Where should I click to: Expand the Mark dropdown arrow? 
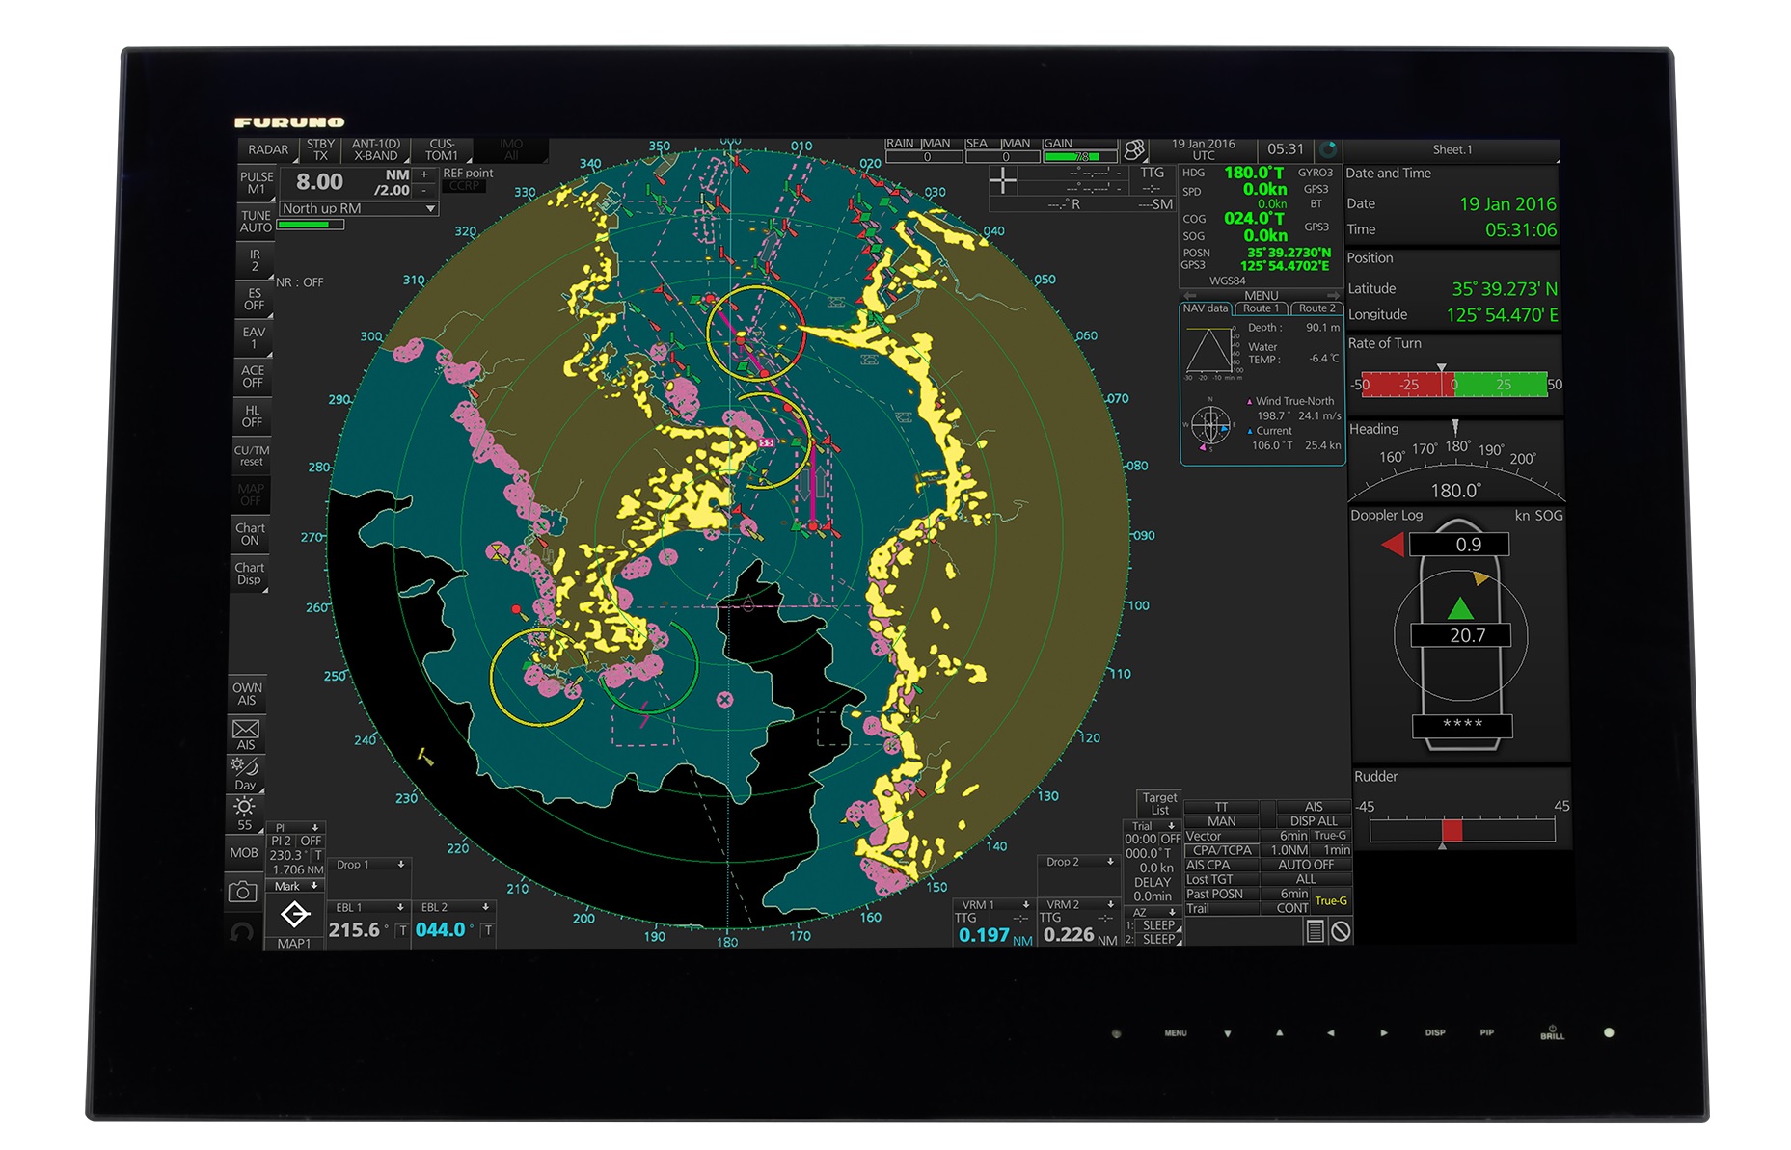[x=314, y=886]
